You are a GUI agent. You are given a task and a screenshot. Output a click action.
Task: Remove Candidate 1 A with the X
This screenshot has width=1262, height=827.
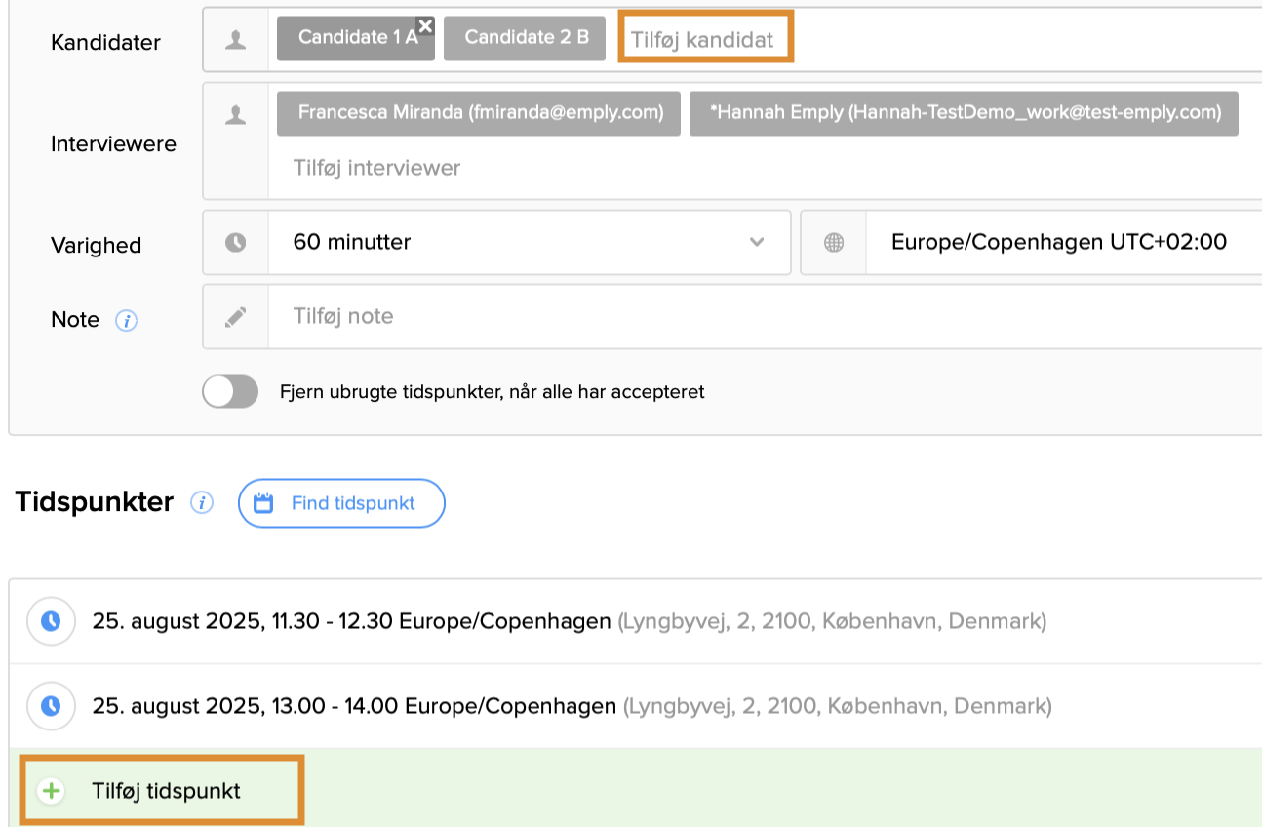[425, 26]
